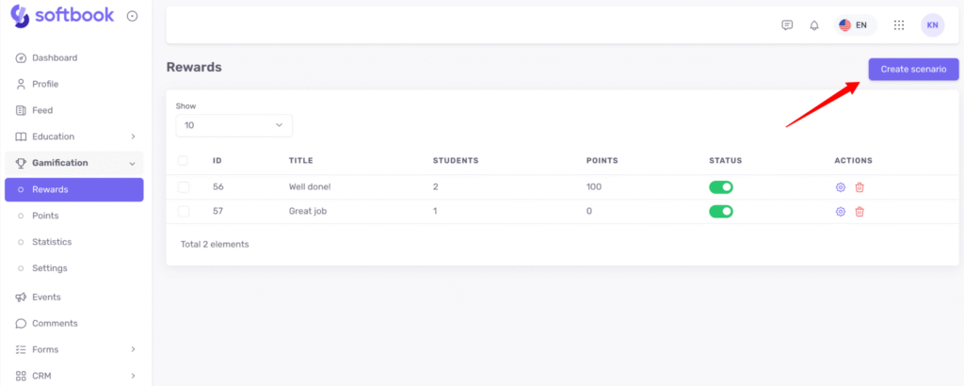Disable status toggle for Well done! reward
The height and width of the screenshot is (386, 964).
pos(721,186)
